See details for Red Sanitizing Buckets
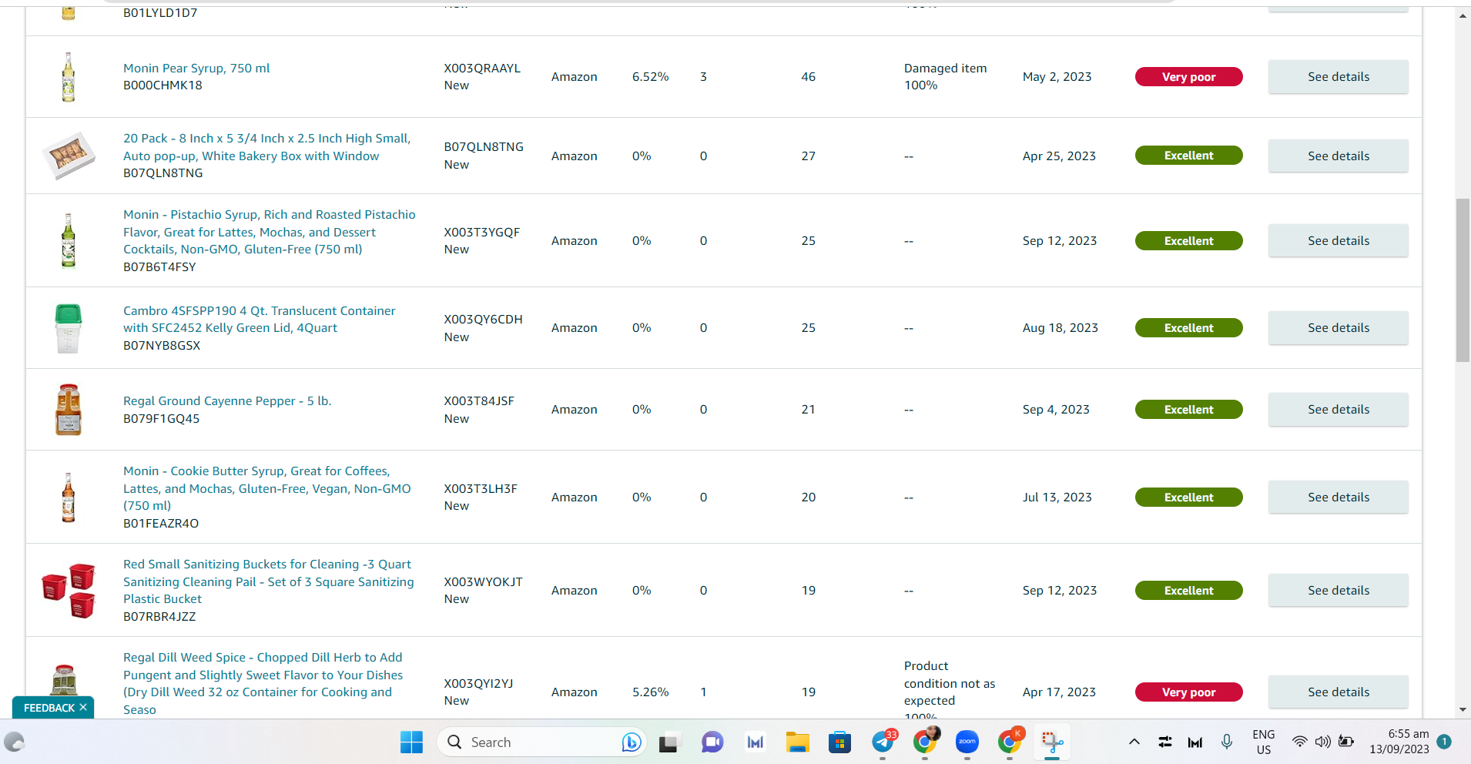This screenshot has width=1471, height=764. pos(1338,590)
